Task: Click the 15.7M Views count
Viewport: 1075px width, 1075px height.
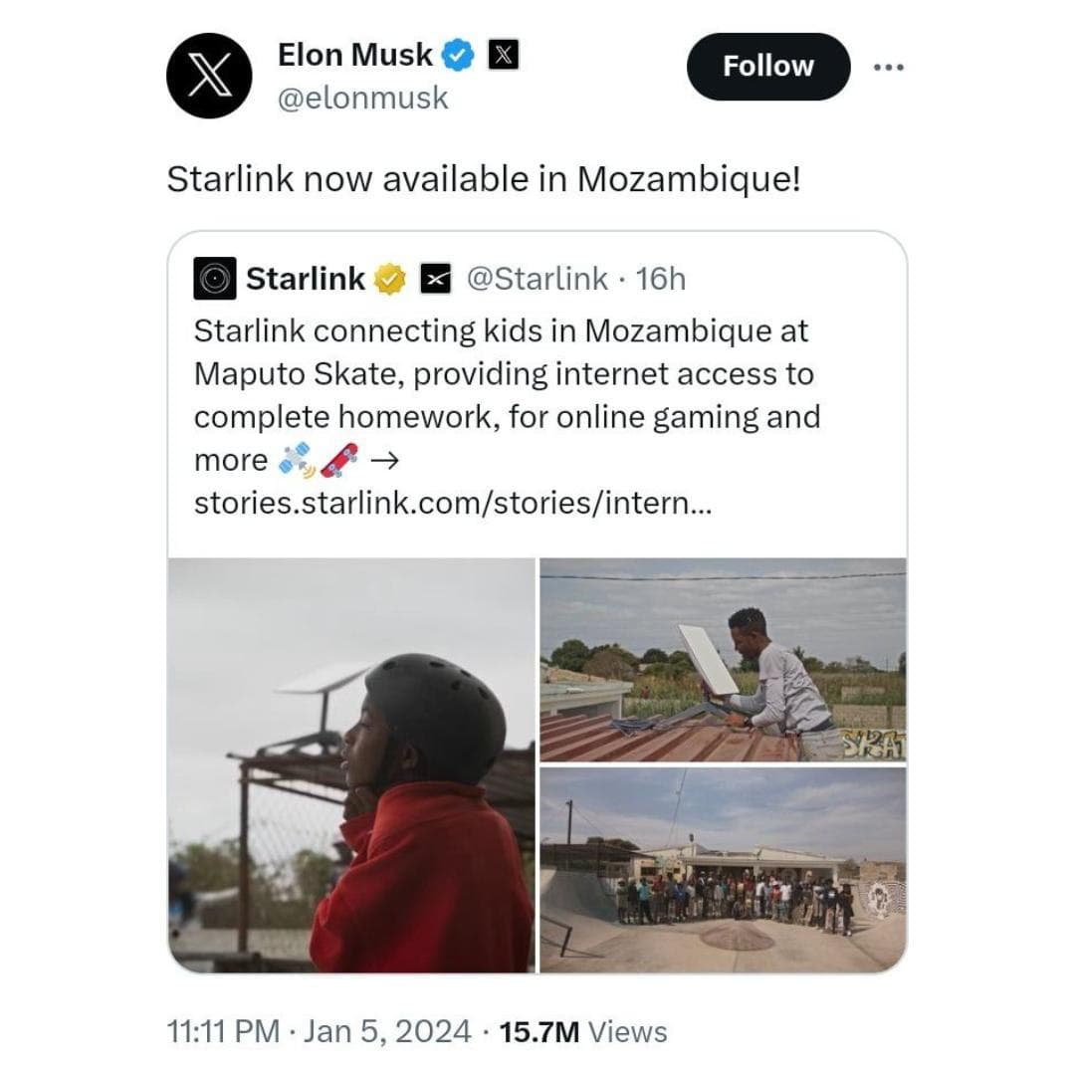Action: tap(582, 1031)
